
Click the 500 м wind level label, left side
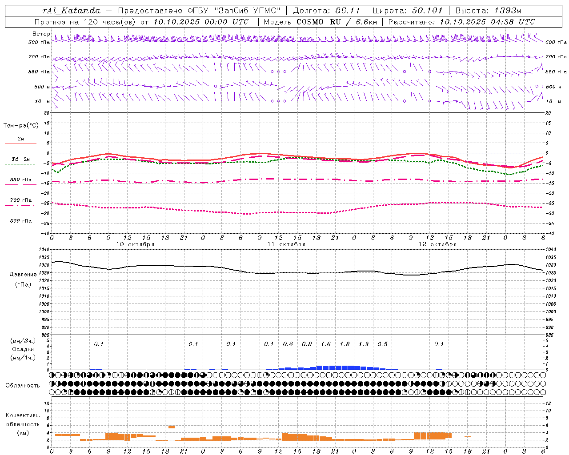(42, 87)
